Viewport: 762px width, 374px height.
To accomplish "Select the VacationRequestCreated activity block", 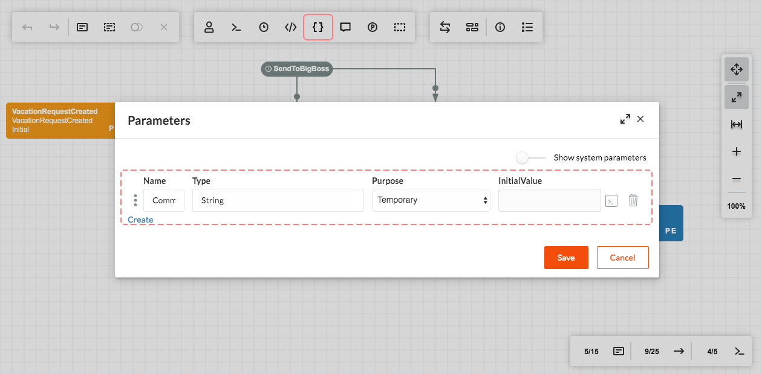I will (60, 121).
